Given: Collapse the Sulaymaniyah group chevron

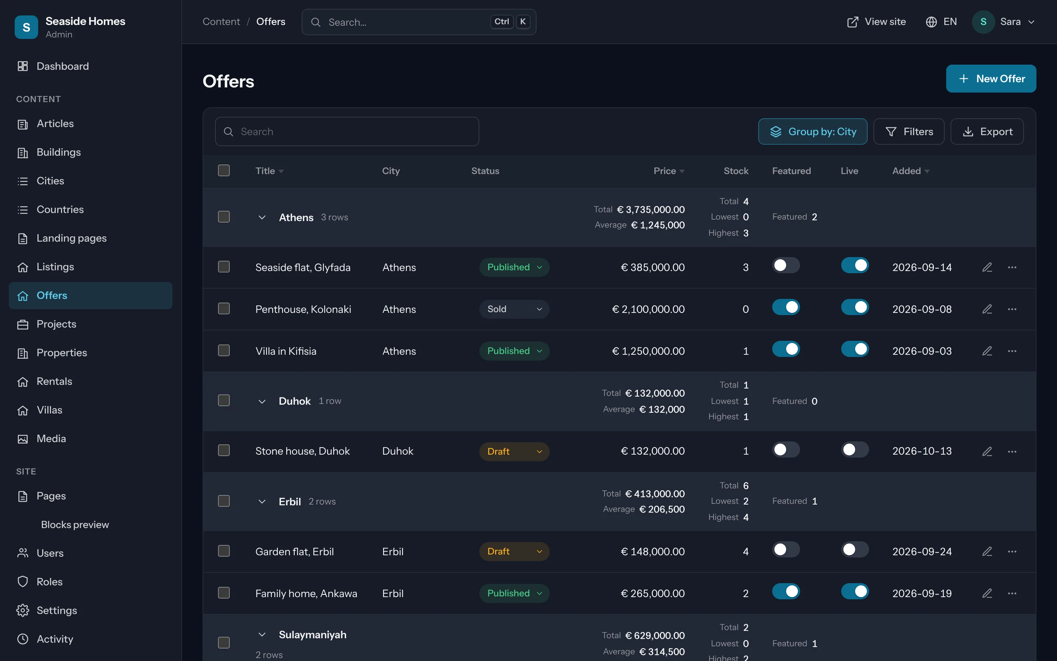Looking at the screenshot, I should (262, 634).
